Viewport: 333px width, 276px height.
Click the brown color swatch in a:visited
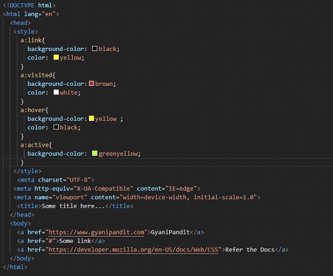click(91, 83)
